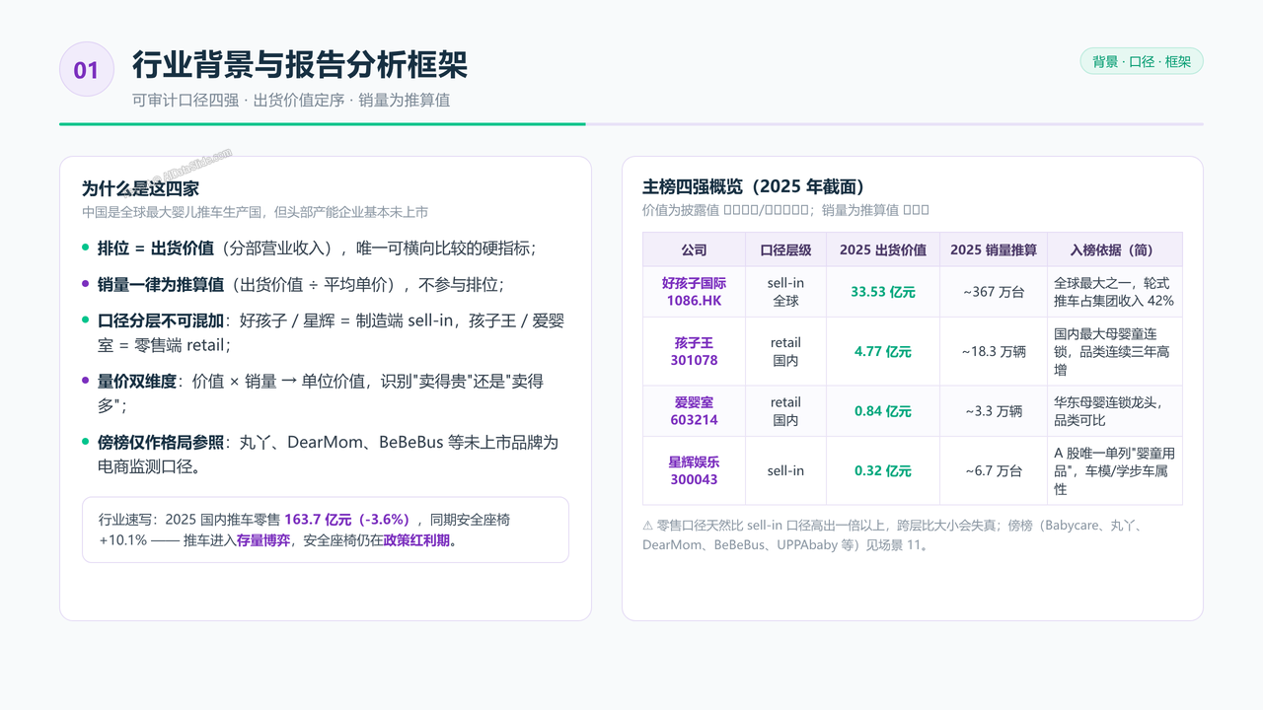This screenshot has width=1263, height=710.
Task: Click the 口径层级 column header
Action: click(785, 249)
